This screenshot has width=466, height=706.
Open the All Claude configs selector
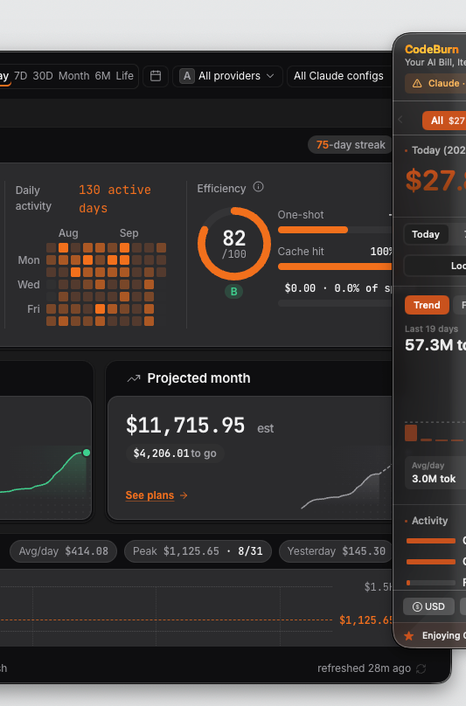pos(339,76)
